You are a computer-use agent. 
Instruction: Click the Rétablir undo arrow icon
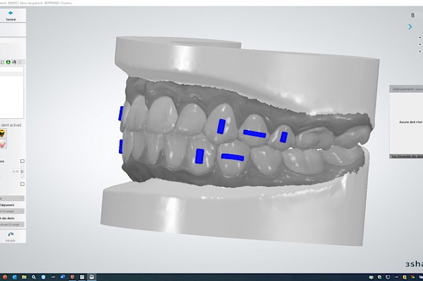(11, 235)
